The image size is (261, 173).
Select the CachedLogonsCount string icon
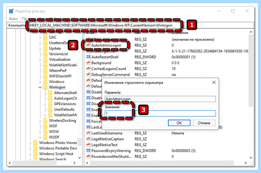pyautogui.click(x=88, y=69)
